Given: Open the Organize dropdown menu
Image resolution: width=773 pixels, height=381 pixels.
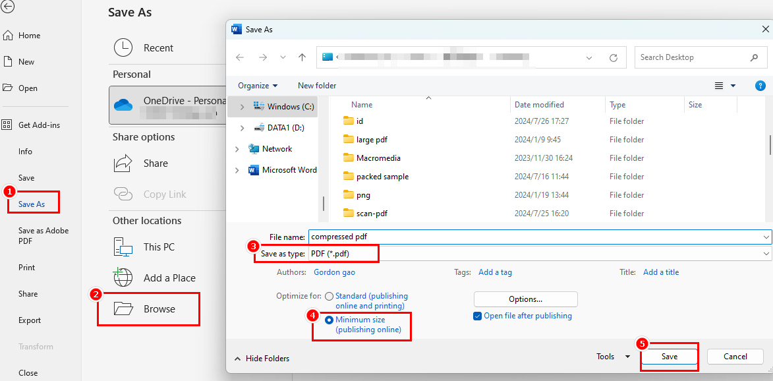Looking at the screenshot, I should coord(258,85).
